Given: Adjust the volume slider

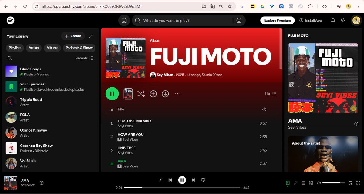Looking at the screenshot, I should pos(333,183).
